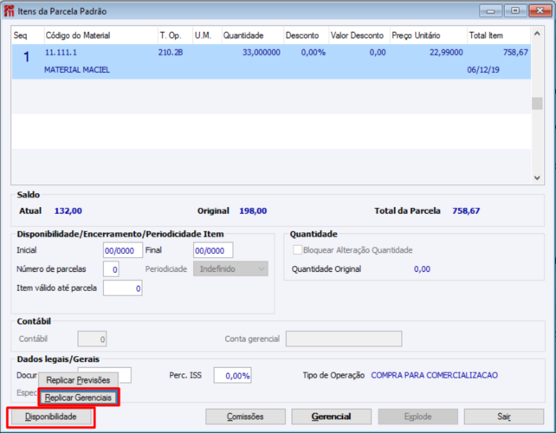This screenshot has width=556, height=433.
Task: Click quantity value 33,000000
Action: [x=262, y=53]
